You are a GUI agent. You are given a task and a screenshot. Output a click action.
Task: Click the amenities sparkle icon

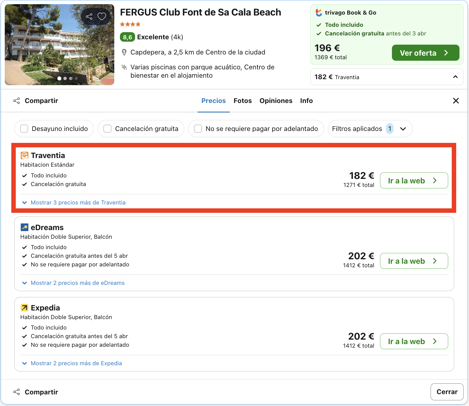tap(124, 67)
